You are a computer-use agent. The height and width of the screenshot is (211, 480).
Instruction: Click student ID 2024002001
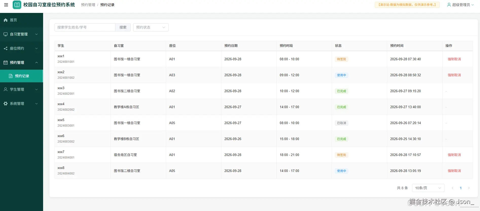click(x=66, y=94)
